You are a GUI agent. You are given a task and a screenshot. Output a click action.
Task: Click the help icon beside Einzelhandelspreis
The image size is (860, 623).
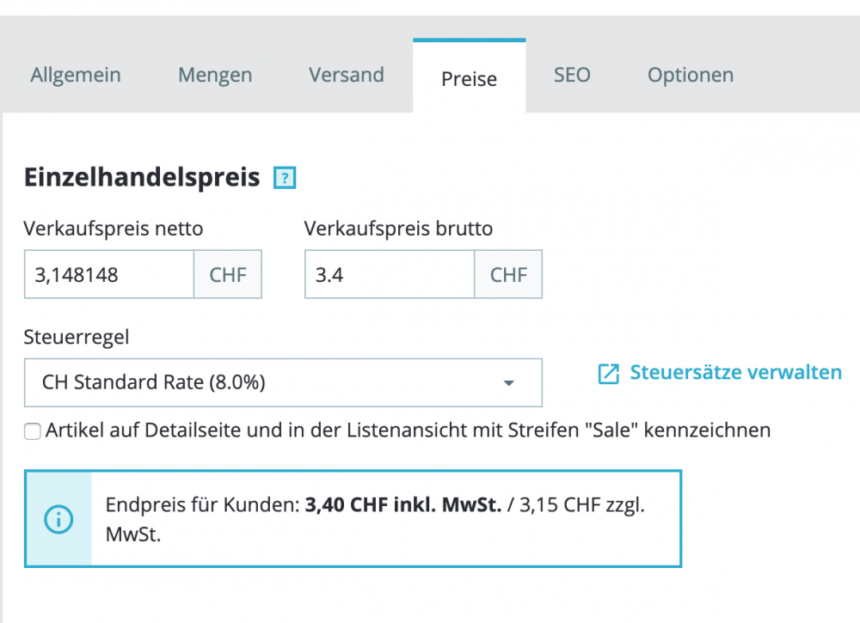[x=285, y=179]
